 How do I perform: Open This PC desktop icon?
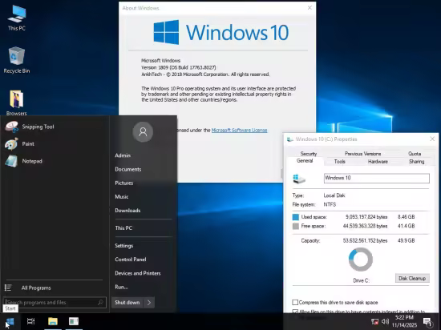coord(17,18)
